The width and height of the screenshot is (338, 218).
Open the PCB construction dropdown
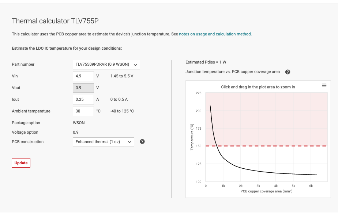coord(104,142)
